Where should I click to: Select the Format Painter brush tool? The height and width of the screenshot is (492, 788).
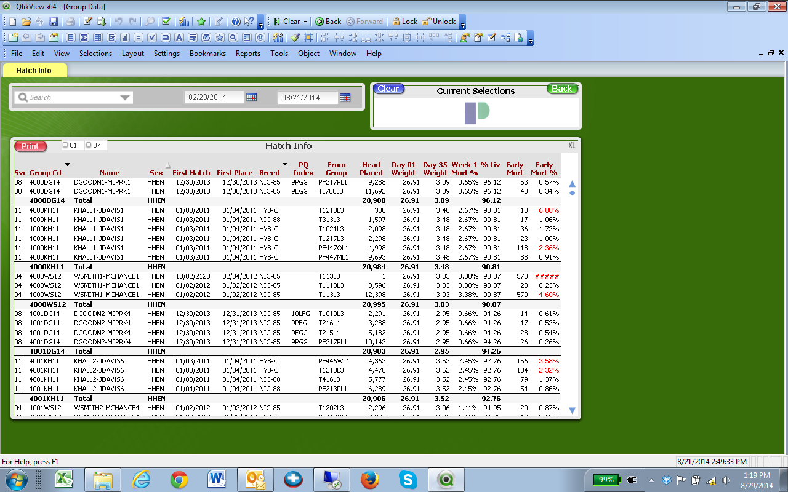[x=295, y=38]
